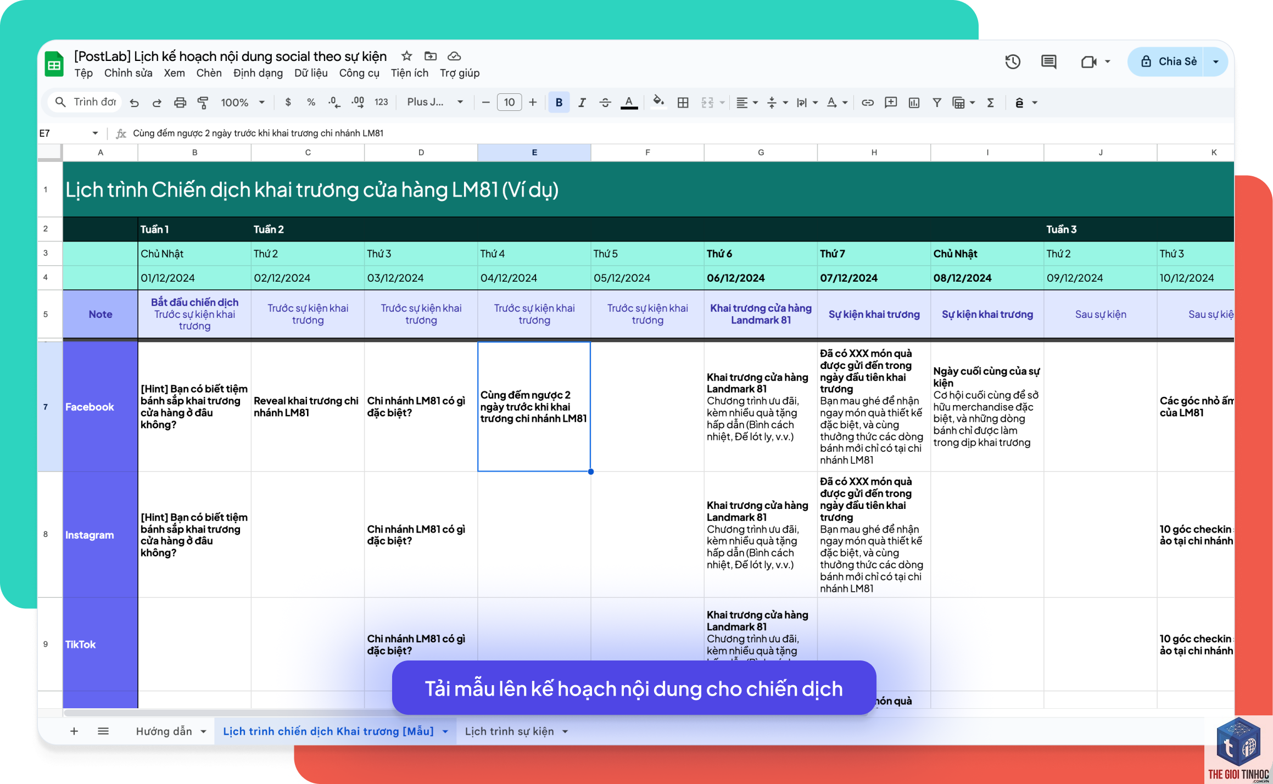Open the Công cụ menu
Viewport: 1273px width, 784px height.
[x=359, y=73]
